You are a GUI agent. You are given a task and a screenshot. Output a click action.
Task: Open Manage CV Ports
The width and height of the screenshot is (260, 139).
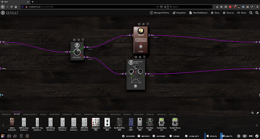point(159,13)
